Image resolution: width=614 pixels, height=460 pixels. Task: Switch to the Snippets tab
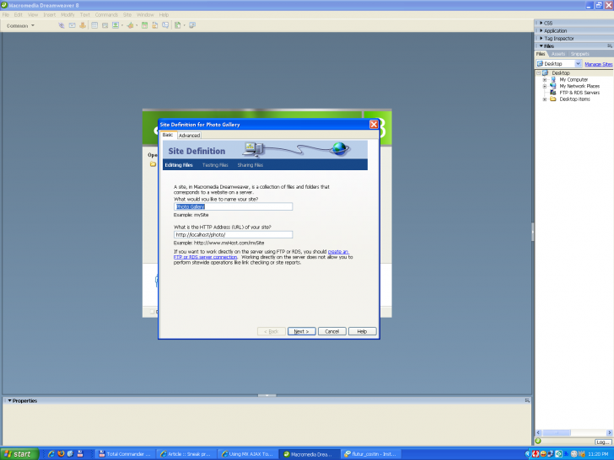[580, 54]
